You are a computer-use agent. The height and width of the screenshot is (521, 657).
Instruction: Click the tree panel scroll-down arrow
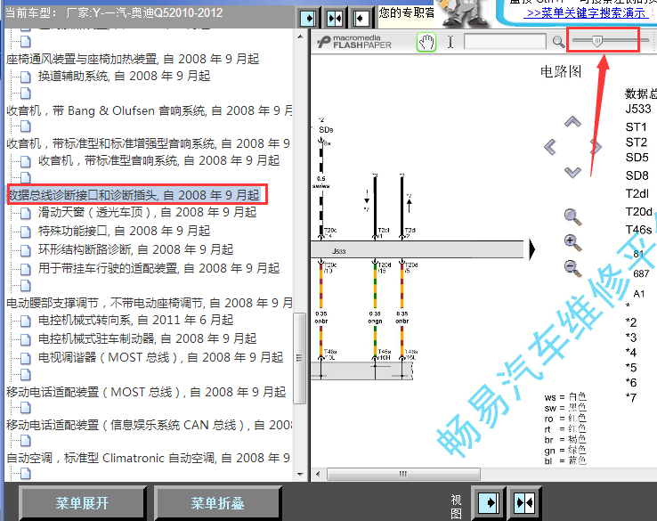pyautogui.click(x=300, y=475)
